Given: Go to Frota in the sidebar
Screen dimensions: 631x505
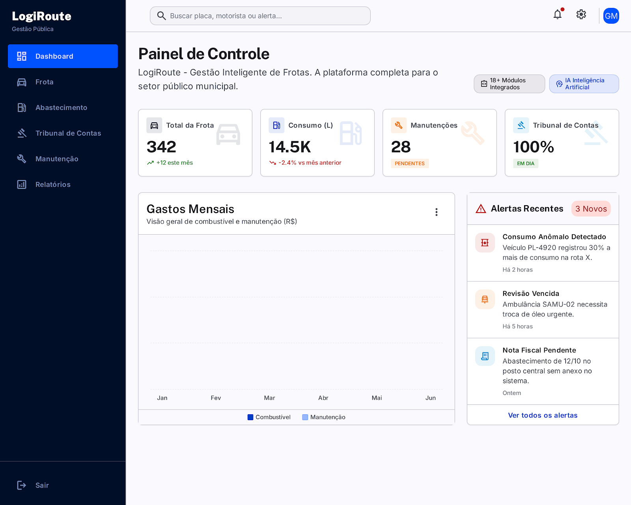Looking at the screenshot, I should click(x=63, y=82).
